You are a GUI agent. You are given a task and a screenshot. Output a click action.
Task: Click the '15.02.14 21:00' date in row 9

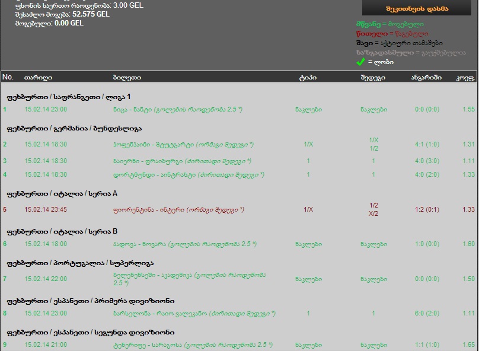point(46,345)
